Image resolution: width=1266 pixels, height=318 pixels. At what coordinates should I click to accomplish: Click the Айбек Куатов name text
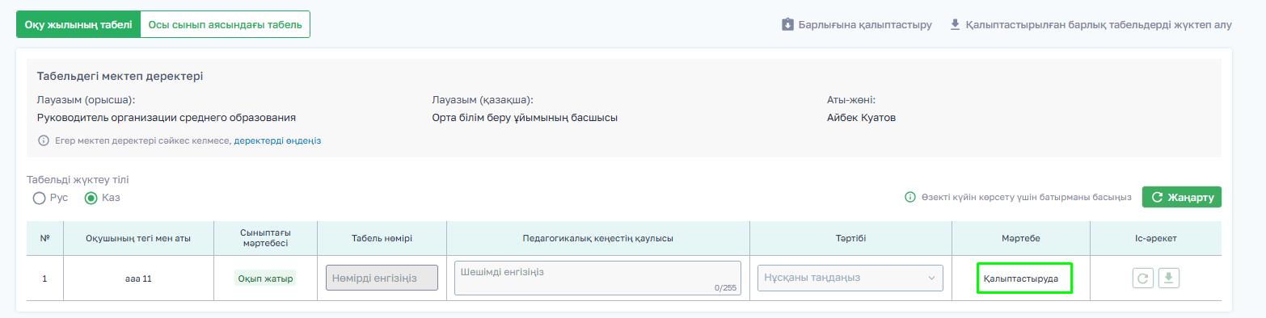point(861,118)
